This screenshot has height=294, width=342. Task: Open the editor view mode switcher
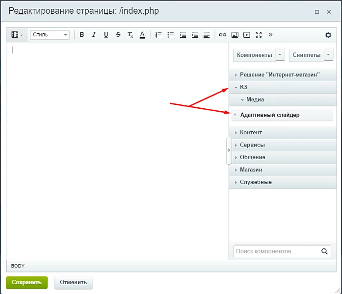(x=17, y=35)
